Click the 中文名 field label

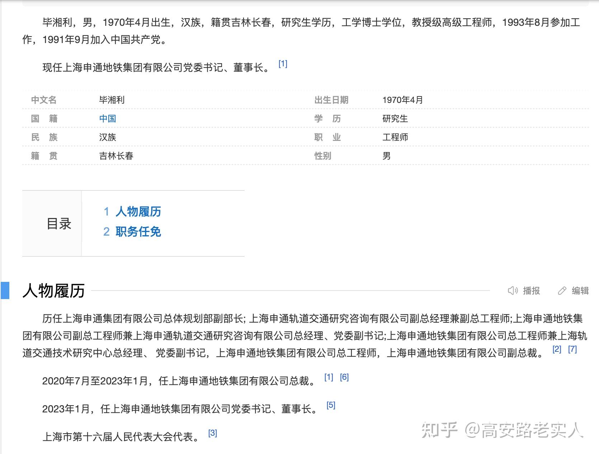pos(44,100)
